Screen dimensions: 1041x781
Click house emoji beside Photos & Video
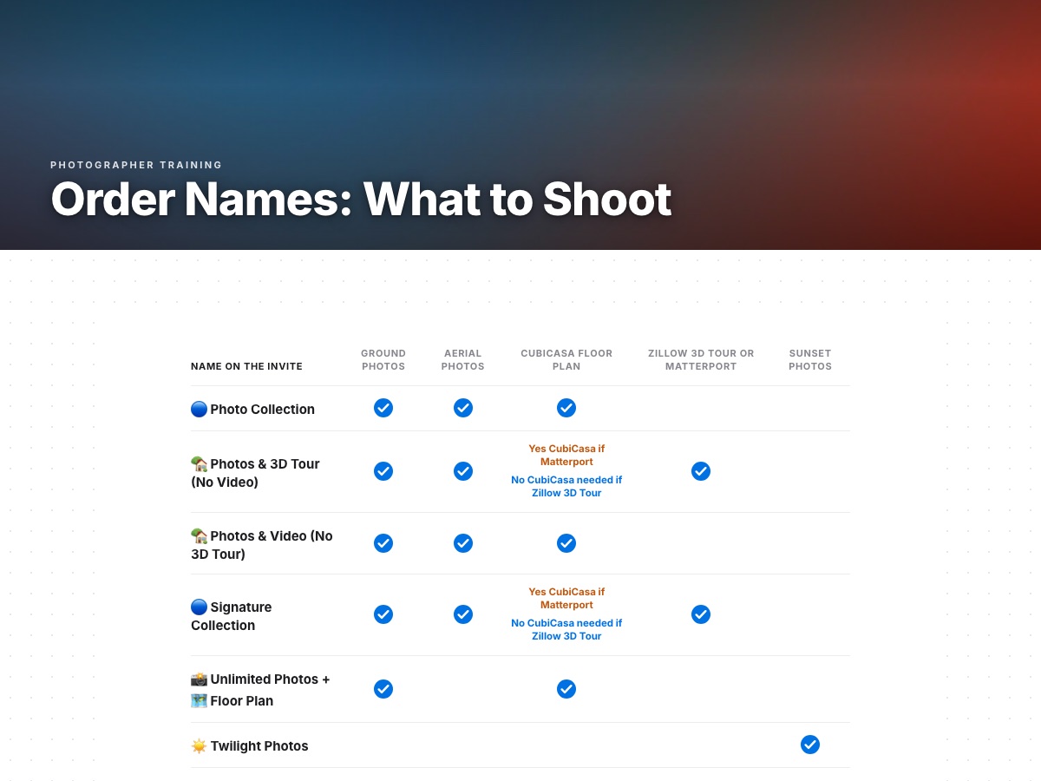point(200,535)
